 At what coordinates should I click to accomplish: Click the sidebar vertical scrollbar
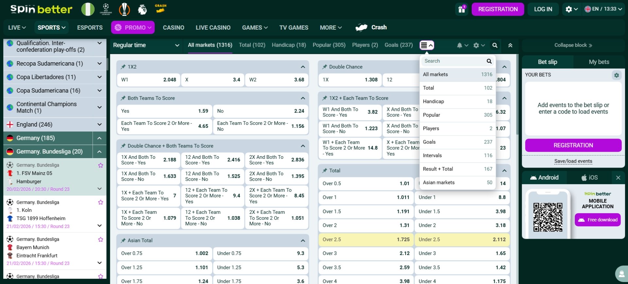click(x=107, y=64)
